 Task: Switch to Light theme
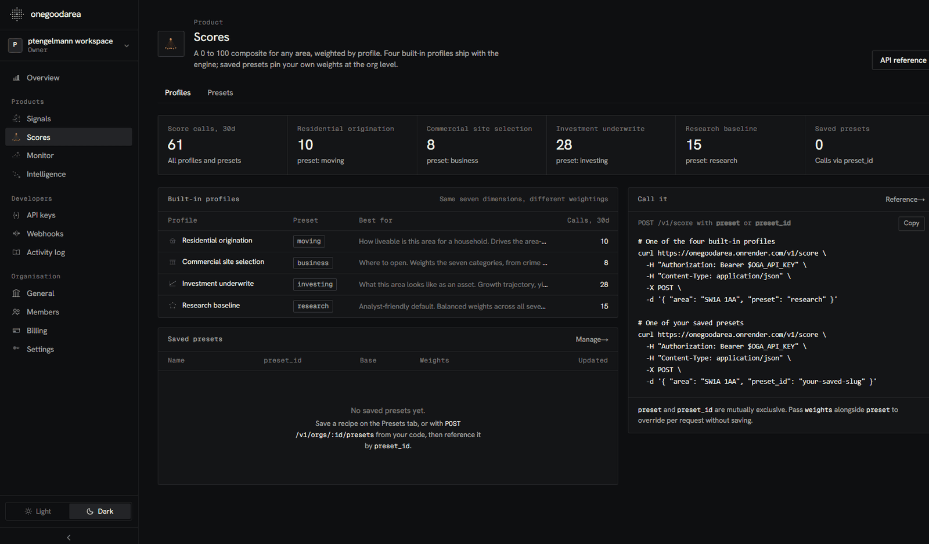click(x=38, y=511)
